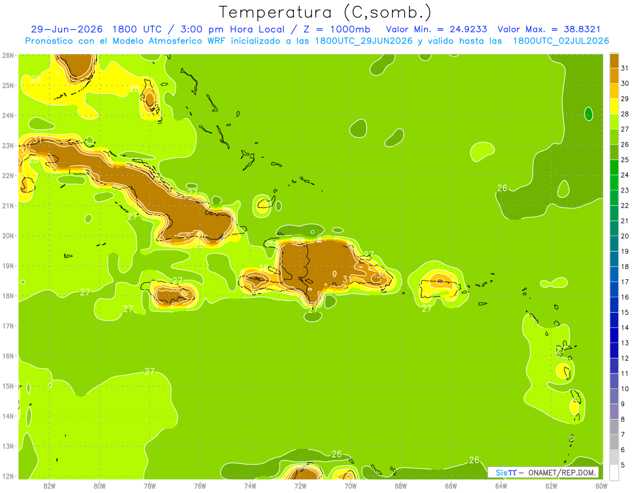Click the "23N" latitude axis label
639x493 pixels.
pos(8,146)
